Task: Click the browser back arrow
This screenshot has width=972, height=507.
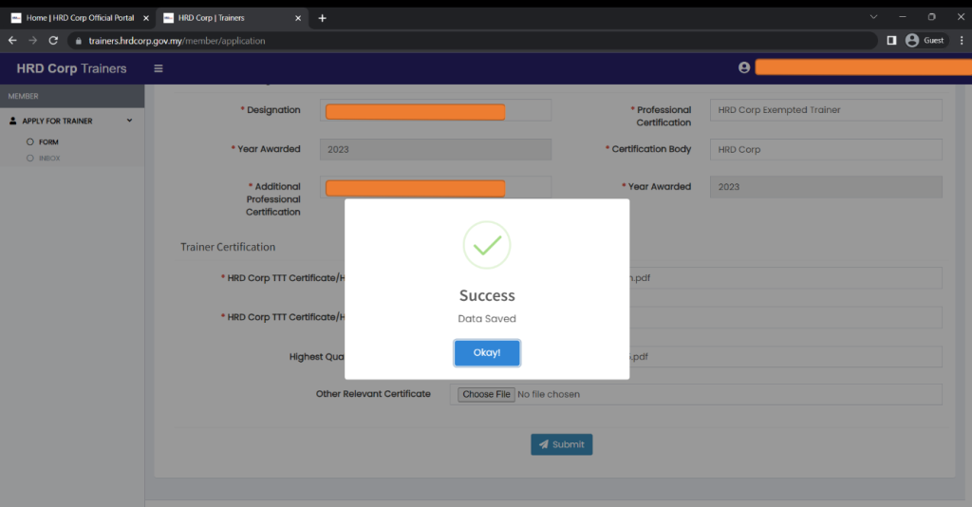Action: click(12, 41)
